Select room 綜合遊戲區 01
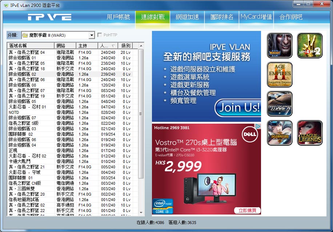 click(70, 58)
